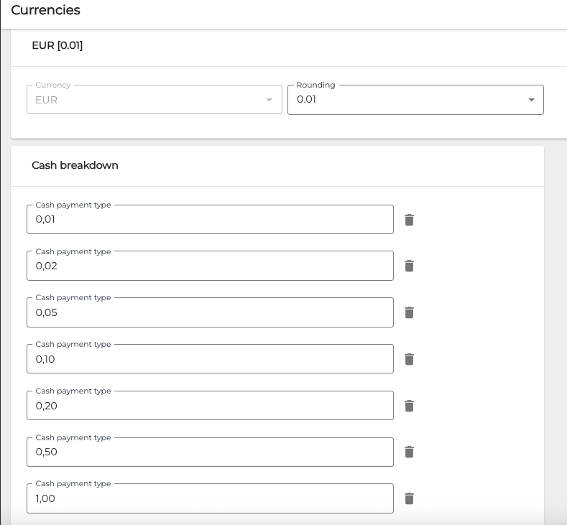Select the 0,10 cash payment input
The height and width of the screenshot is (525, 567).
[x=210, y=359]
